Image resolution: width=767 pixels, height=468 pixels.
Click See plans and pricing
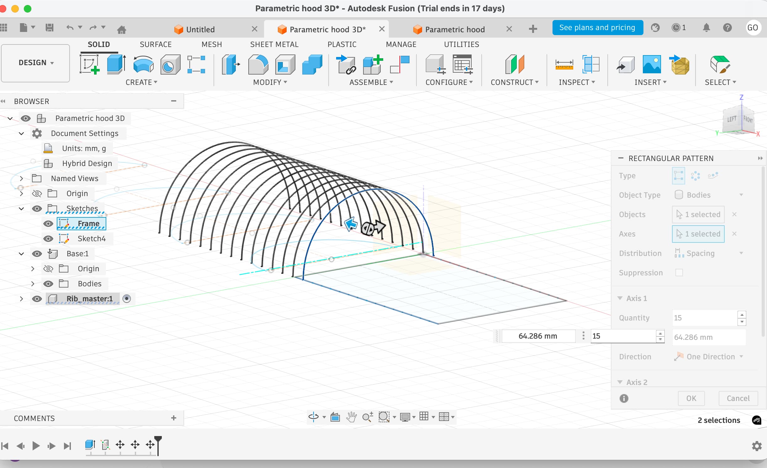597,28
